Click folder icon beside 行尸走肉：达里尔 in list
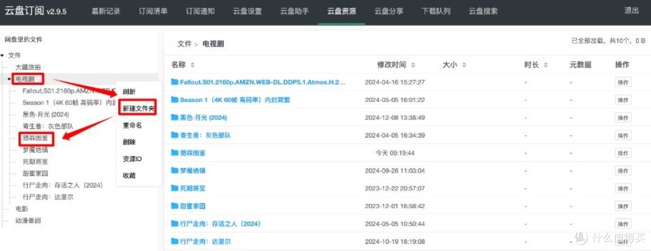The width and height of the screenshot is (651, 251). [x=174, y=241]
